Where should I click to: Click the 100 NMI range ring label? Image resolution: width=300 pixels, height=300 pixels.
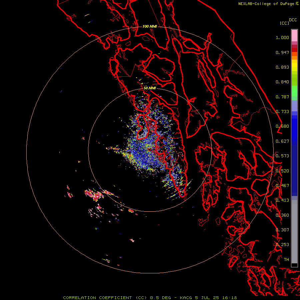pos(150,26)
